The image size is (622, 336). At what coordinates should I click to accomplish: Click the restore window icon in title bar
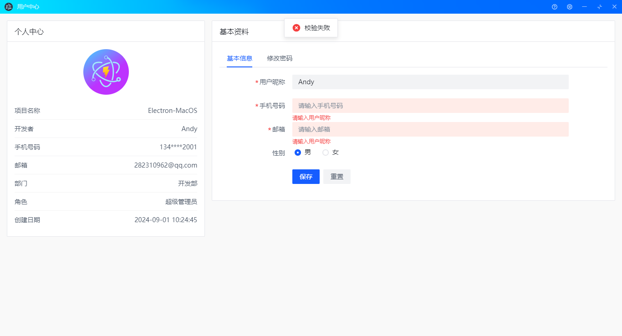[599, 7]
